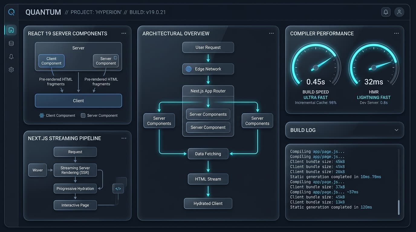Image resolution: width=416 pixels, height=232 pixels.
Task: Click the Edge Network globe icon
Action: 189,69
